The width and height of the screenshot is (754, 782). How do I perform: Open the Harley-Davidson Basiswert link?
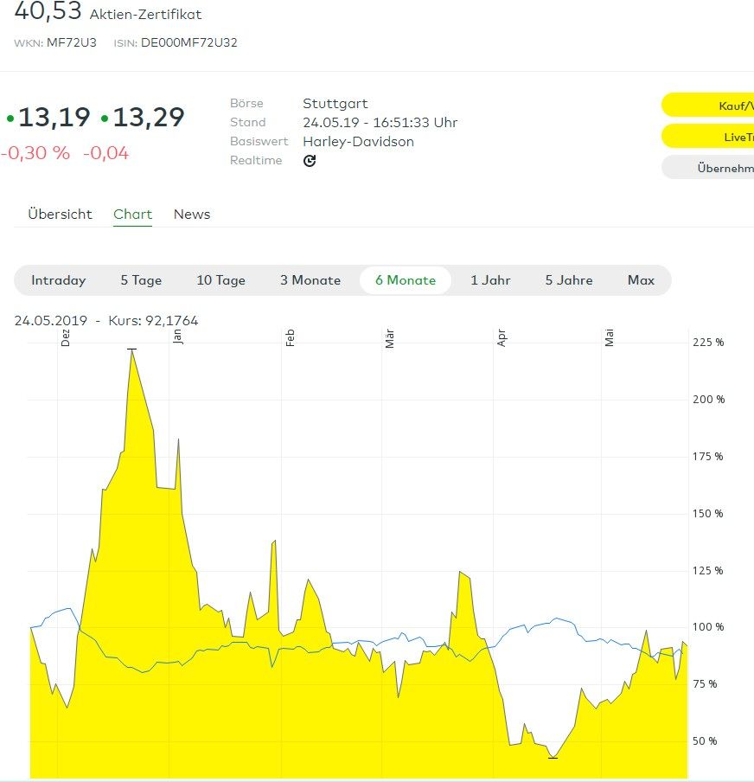tap(358, 142)
